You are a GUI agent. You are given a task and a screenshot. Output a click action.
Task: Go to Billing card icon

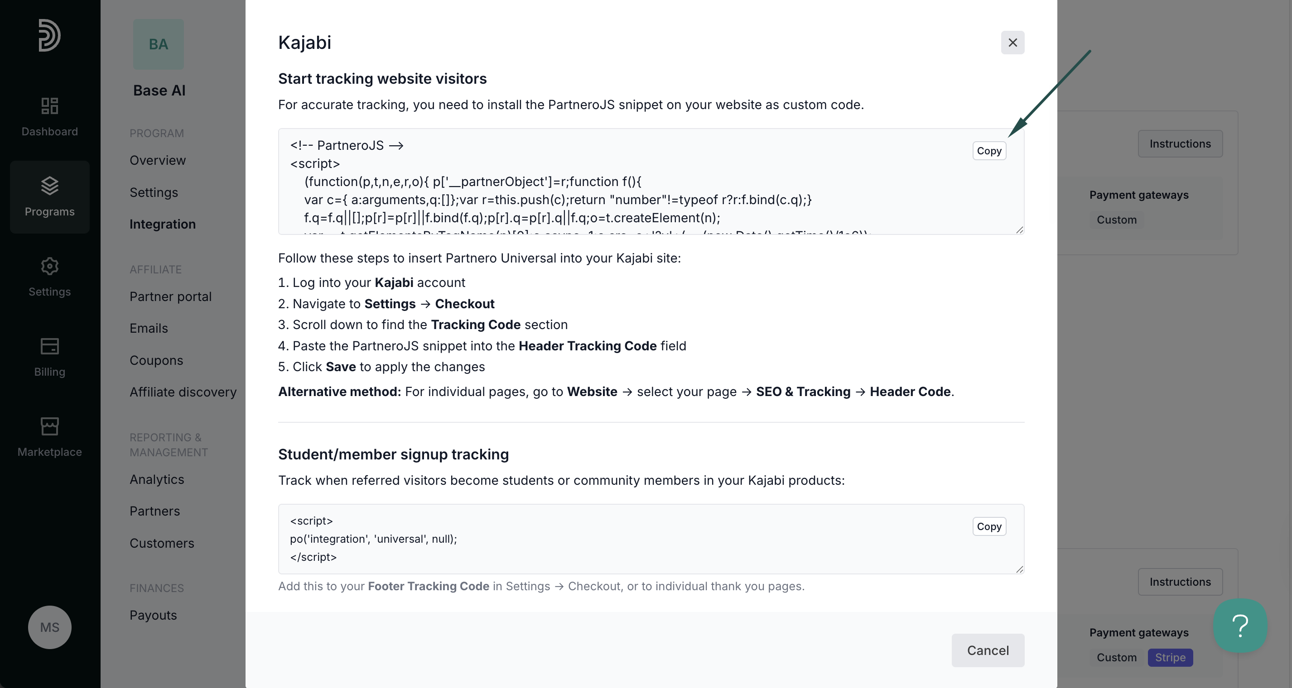pyautogui.click(x=49, y=346)
